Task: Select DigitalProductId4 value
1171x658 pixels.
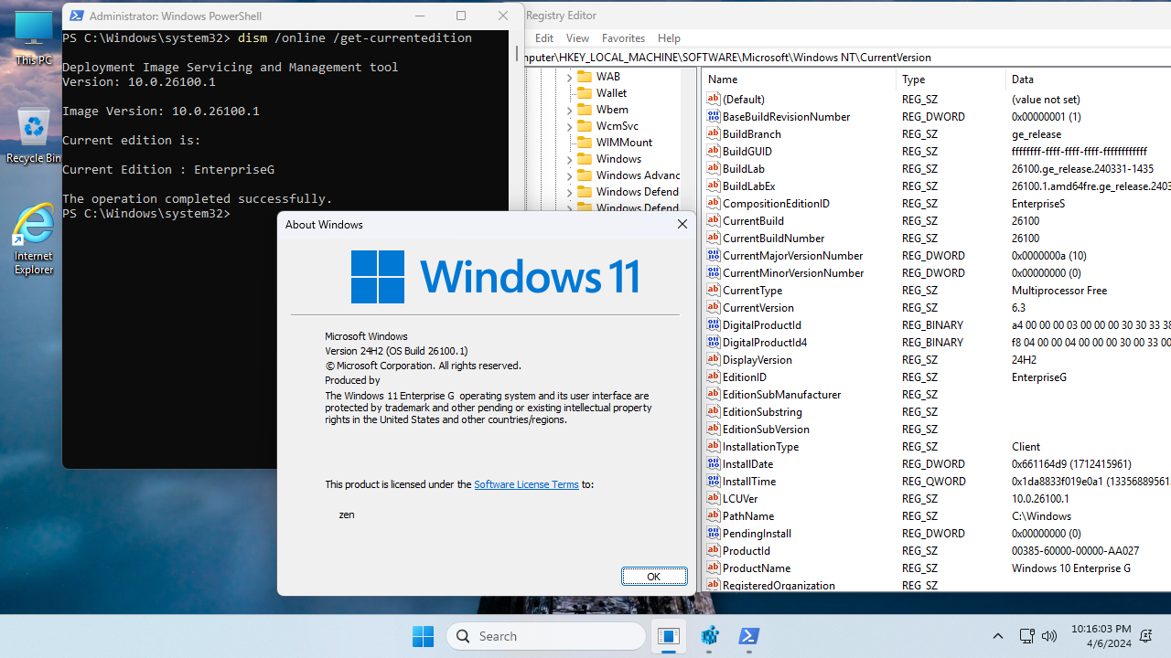Action: coord(765,342)
